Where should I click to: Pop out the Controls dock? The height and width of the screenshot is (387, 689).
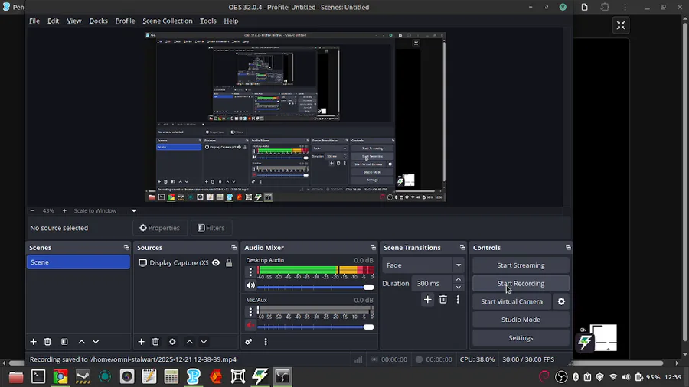pyautogui.click(x=568, y=248)
